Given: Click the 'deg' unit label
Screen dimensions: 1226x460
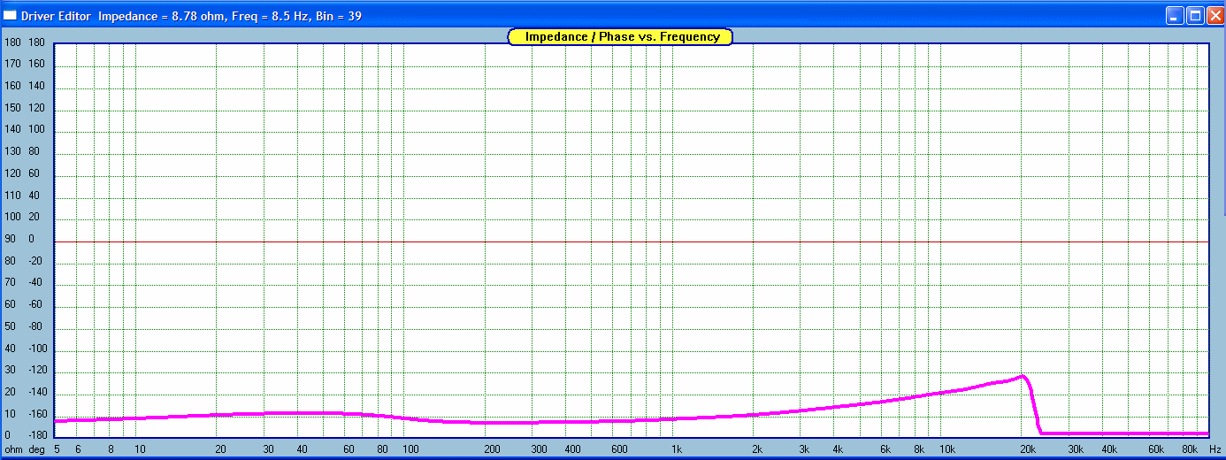Looking at the screenshot, I should point(36,449).
